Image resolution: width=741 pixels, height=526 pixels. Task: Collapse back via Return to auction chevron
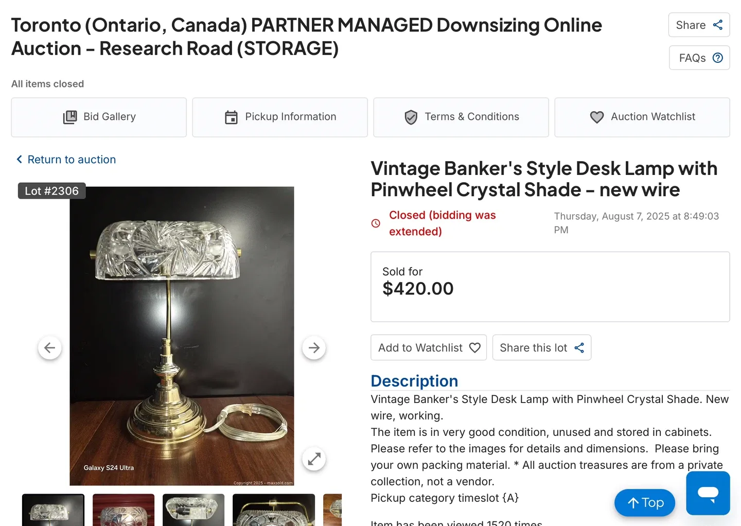[x=19, y=159]
